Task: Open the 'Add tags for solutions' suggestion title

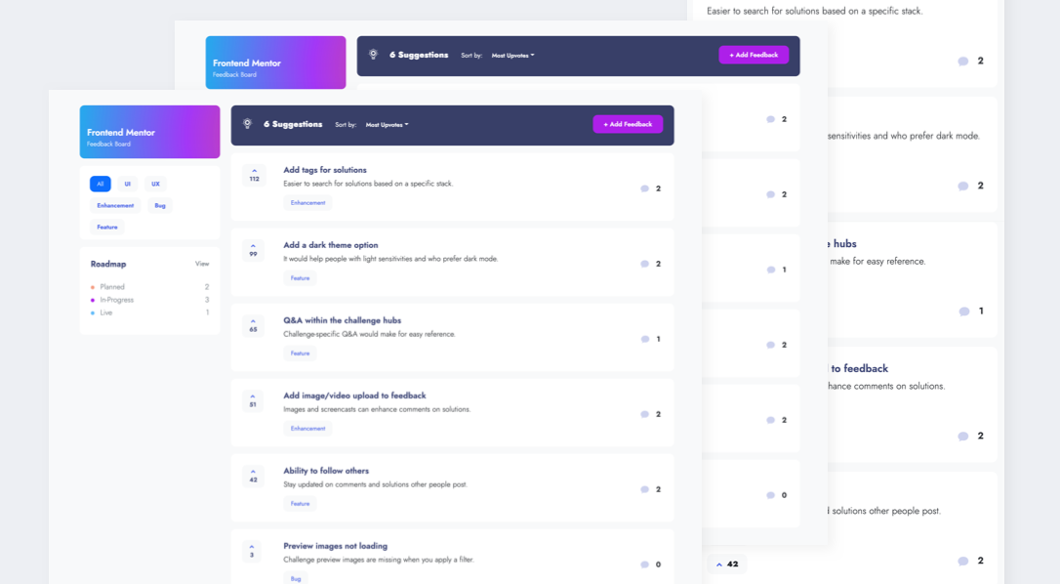Action: coord(325,170)
